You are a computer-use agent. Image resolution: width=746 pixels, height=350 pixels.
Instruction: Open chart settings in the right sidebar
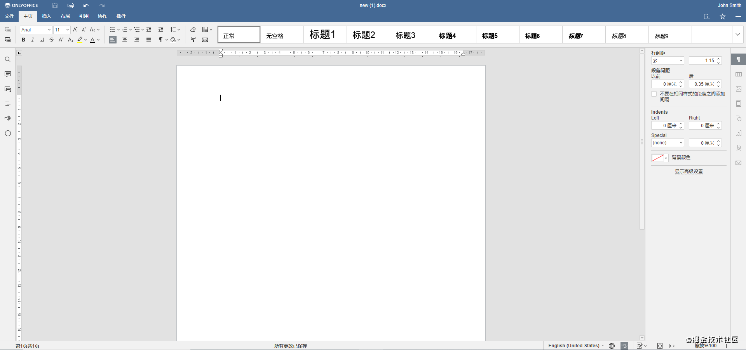(739, 133)
